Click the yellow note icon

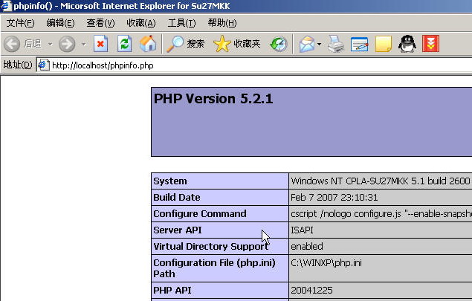pyautogui.click(x=384, y=44)
